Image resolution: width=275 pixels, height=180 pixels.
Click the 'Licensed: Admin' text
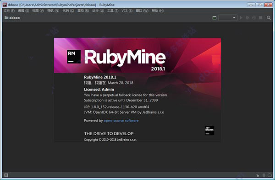pyautogui.click(x=99, y=90)
